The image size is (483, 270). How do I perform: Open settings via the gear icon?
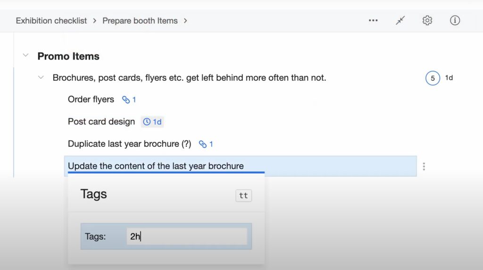click(427, 21)
